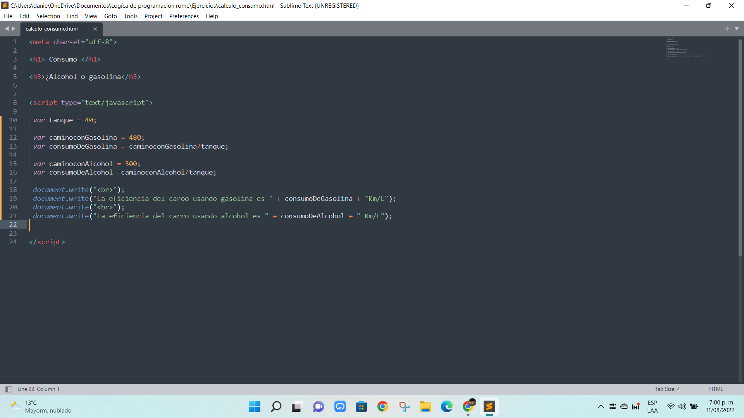Toggle the side bar panel switcher icon

click(9, 389)
